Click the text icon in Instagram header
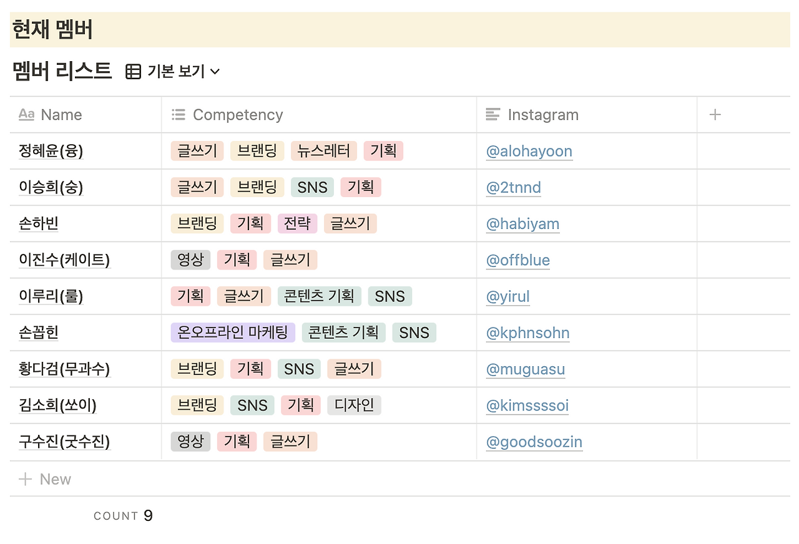The image size is (799, 544). click(x=493, y=114)
